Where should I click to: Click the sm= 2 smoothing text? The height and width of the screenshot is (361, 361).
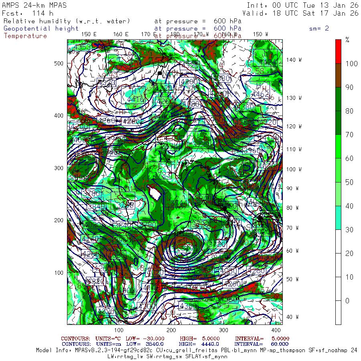(x=319, y=28)
